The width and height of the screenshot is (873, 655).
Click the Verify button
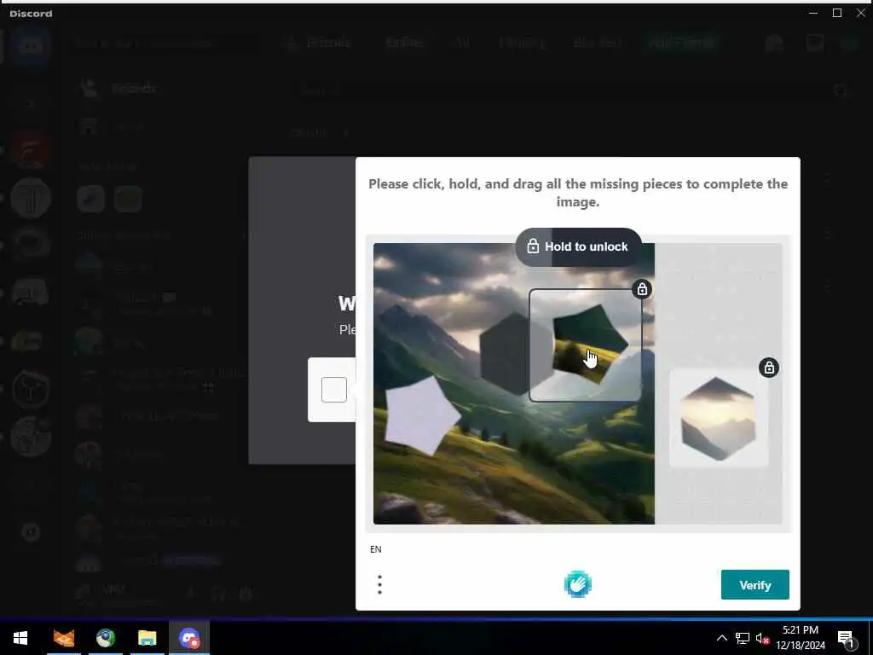coord(754,584)
